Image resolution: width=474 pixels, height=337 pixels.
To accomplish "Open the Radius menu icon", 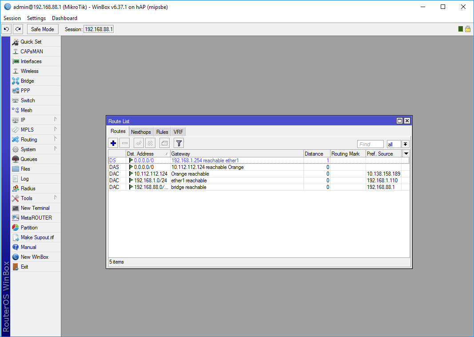I will (16, 189).
